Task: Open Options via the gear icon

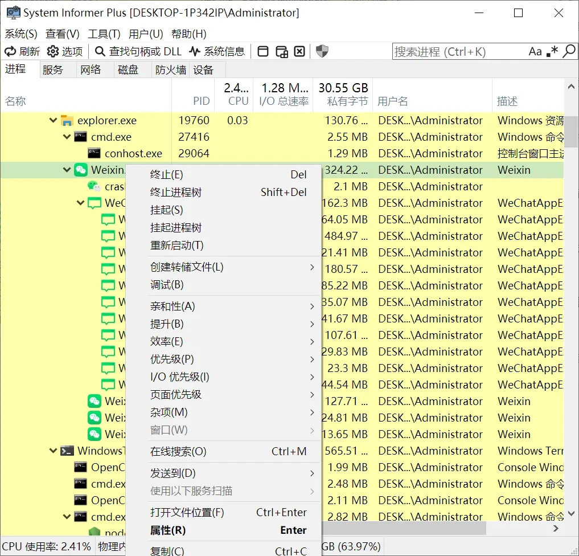Action: pyautogui.click(x=53, y=51)
